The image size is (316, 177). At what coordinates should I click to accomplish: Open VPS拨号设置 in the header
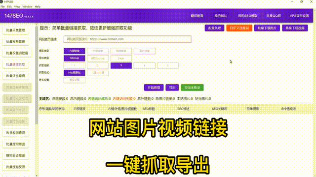299,16
